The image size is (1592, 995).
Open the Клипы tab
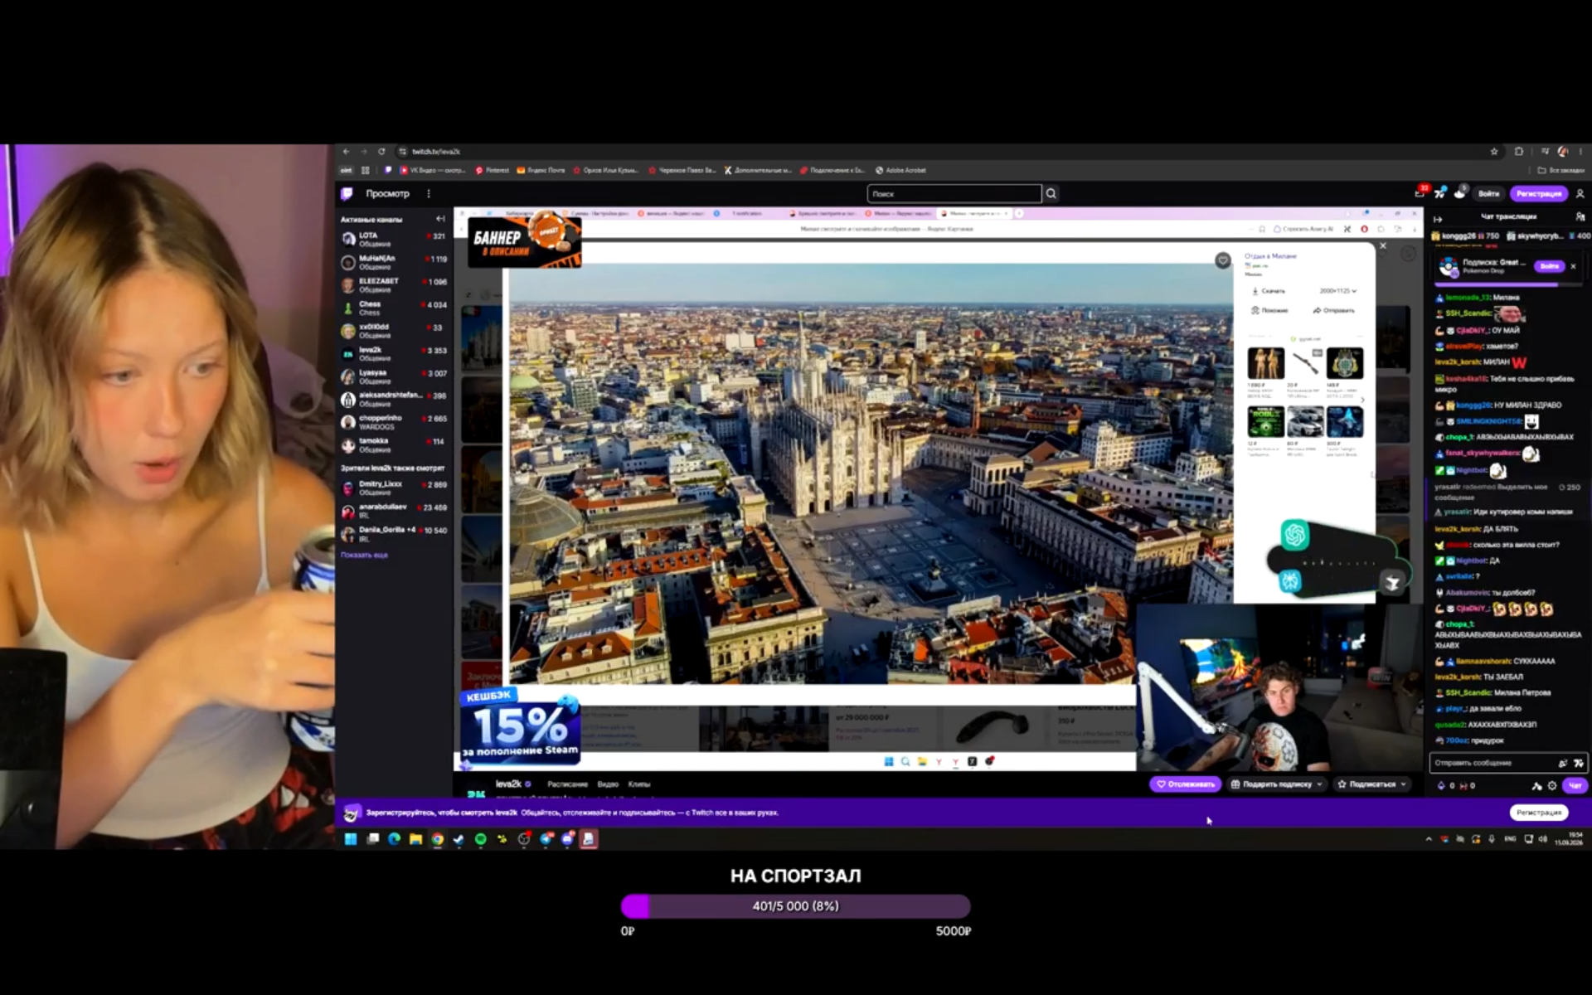pos(639,784)
